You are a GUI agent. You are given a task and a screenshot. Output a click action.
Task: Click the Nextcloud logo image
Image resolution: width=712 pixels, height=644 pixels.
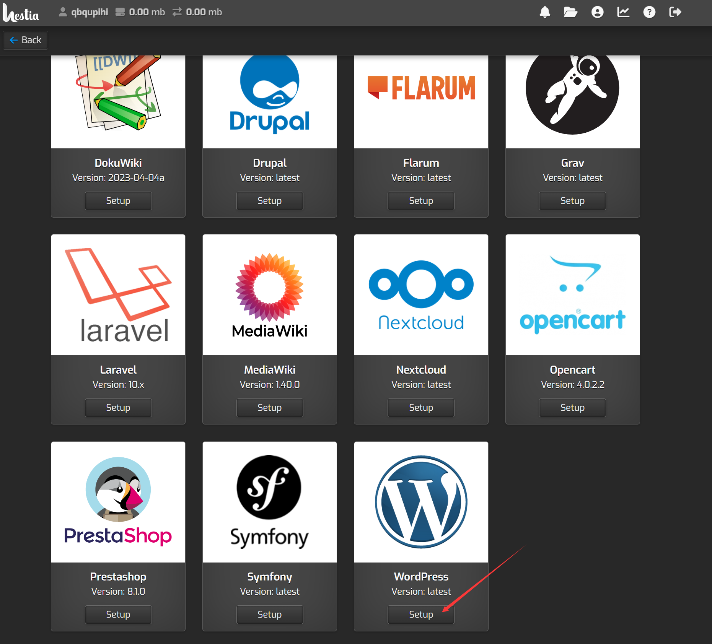coord(421,295)
